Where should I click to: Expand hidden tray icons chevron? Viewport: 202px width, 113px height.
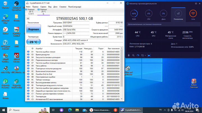[x=165, y=110]
